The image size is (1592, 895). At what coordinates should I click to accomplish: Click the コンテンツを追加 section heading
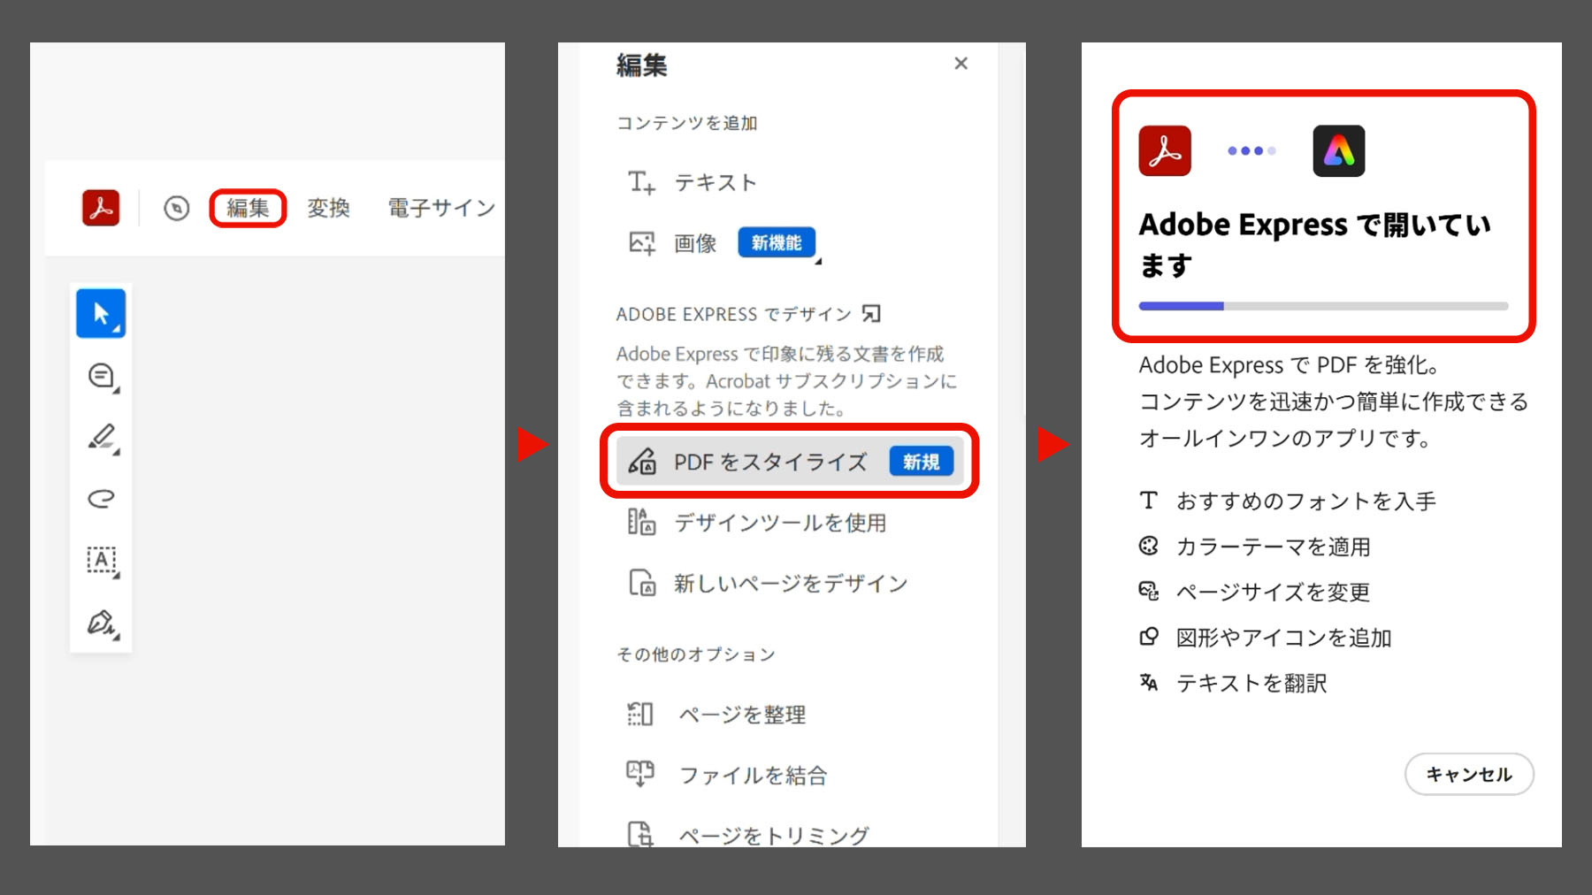(687, 123)
